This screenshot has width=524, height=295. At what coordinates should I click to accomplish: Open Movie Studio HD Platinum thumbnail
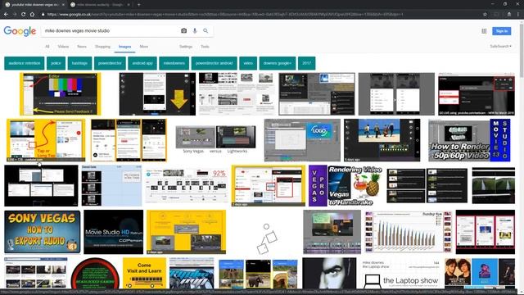113,232
